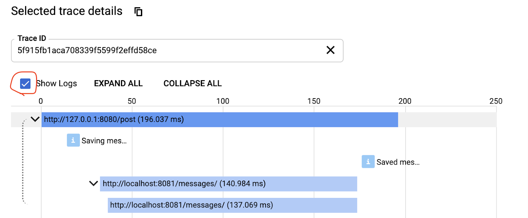The width and height of the screenshot is (528, 218).
Task: Select the Saved mes... log entry text
Action: tap(398, 162)
